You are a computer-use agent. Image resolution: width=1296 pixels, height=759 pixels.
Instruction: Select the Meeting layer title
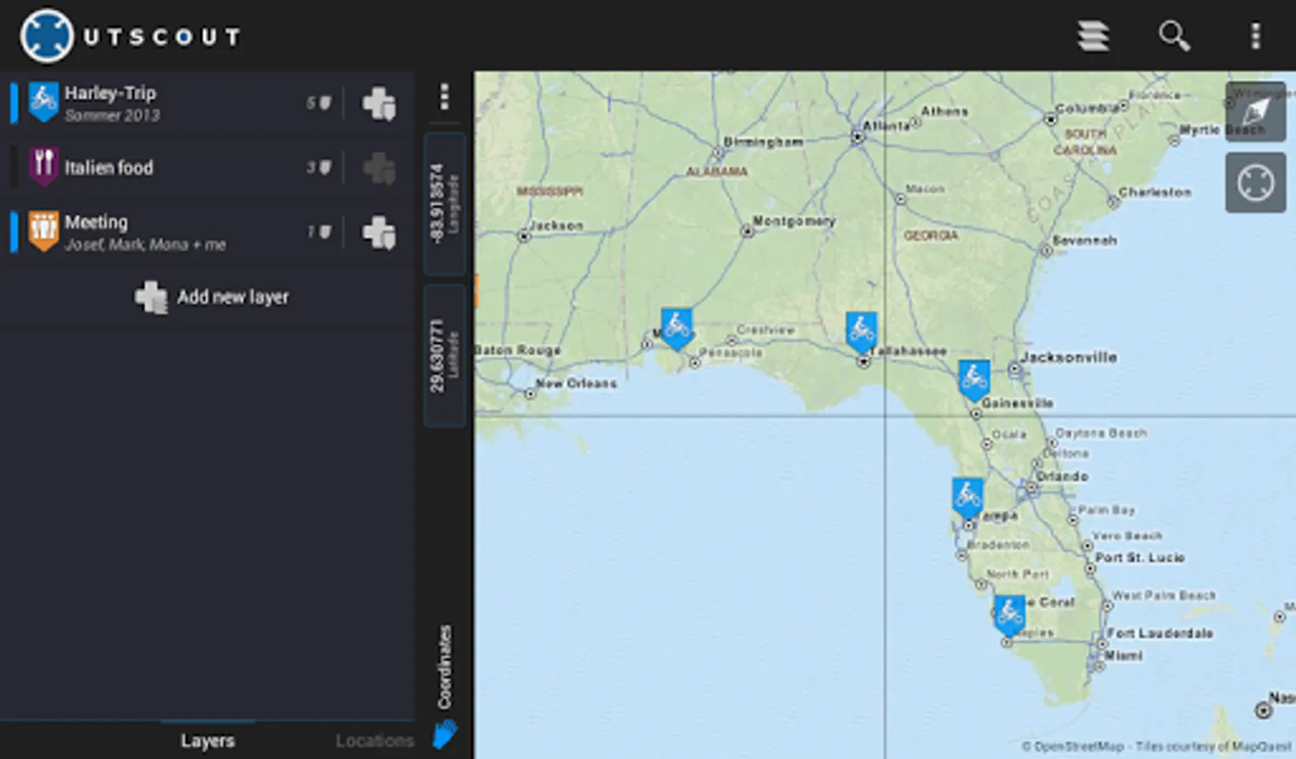pyautogui.click(x=96, y=222)
